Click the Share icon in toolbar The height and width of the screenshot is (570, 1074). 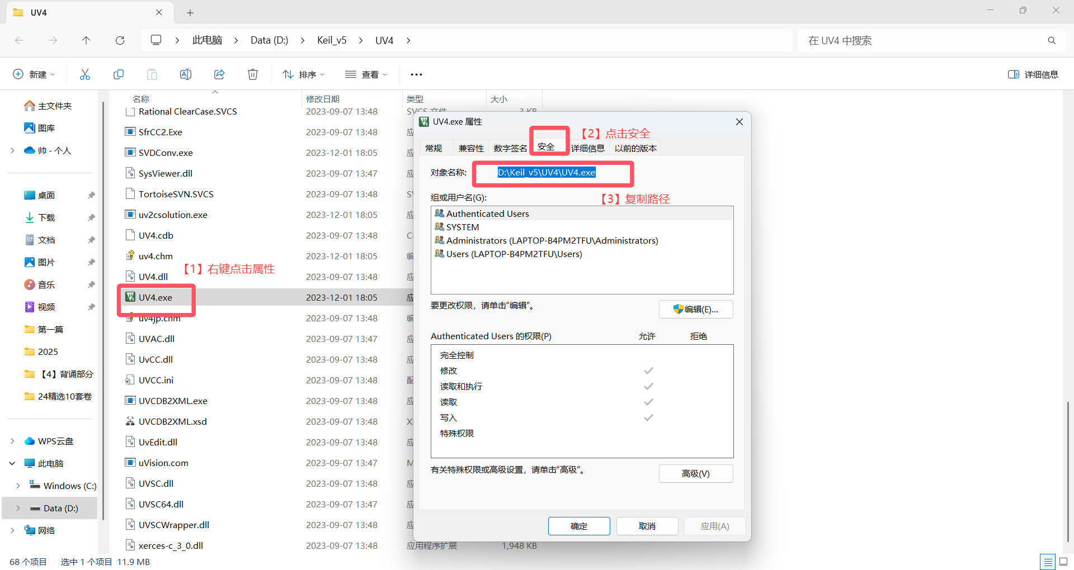(x=219, y=74)
